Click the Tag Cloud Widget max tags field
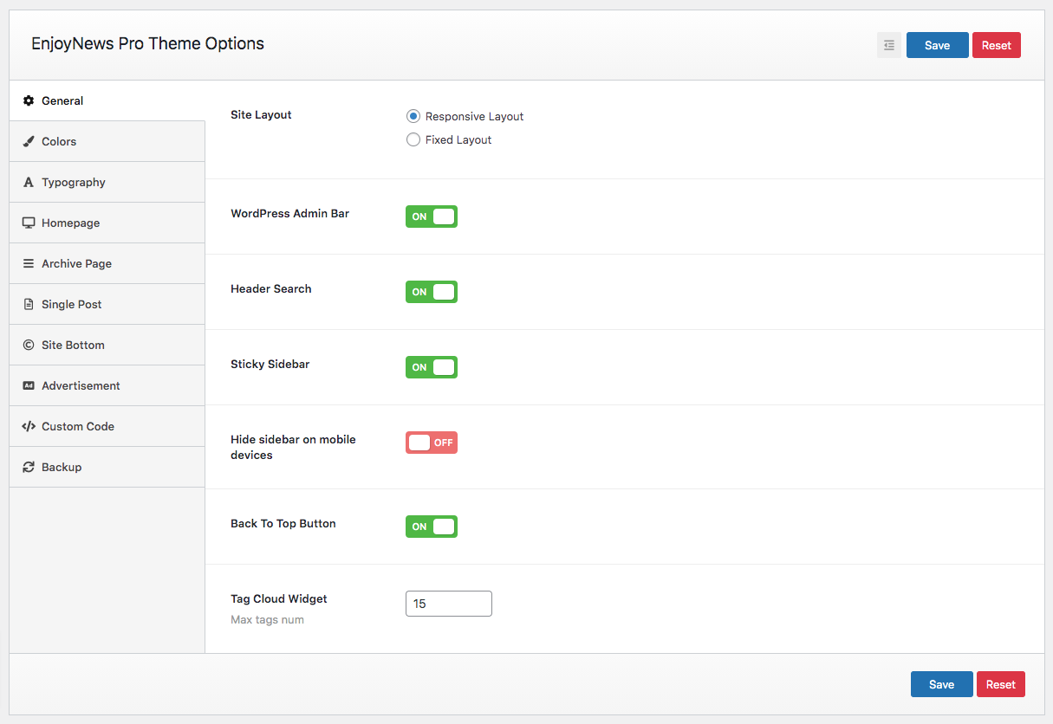The image size is (1053, 724). 449,604
